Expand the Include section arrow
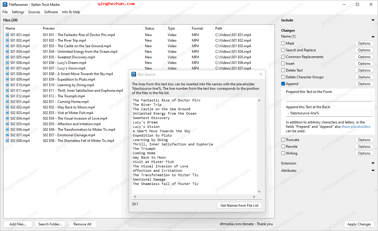 point(373,20)
